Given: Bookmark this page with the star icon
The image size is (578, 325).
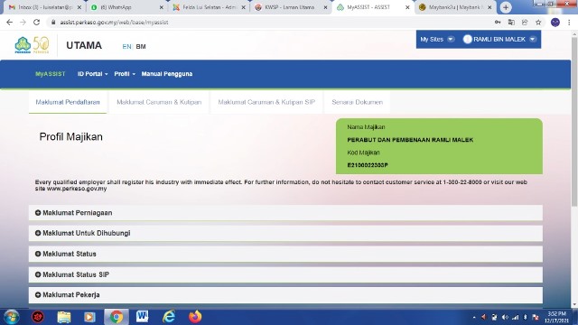Looking at the screenshot, I should pos(538,22).
